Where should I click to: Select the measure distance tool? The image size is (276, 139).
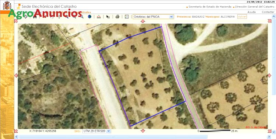[x=99, y=17]
